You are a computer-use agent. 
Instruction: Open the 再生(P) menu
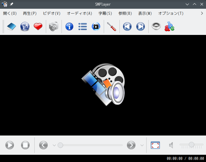(x=30, y=13)
